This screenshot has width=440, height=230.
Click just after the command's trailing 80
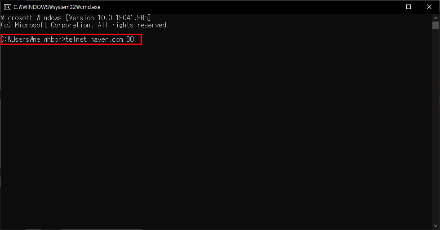click(136, 40)
